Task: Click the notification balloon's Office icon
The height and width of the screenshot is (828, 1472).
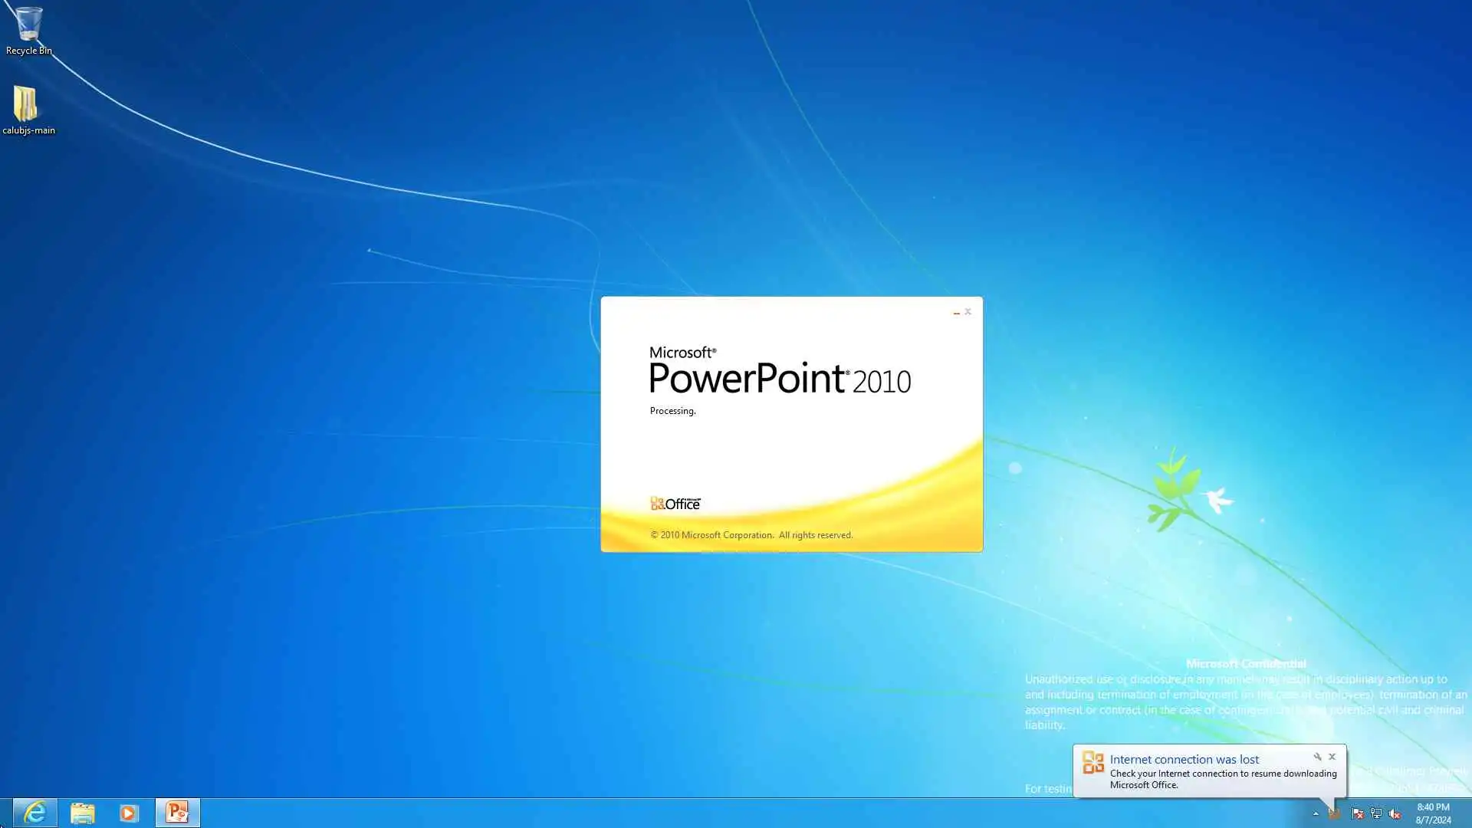Action: pyautogui.click(x=1092, y=762)
